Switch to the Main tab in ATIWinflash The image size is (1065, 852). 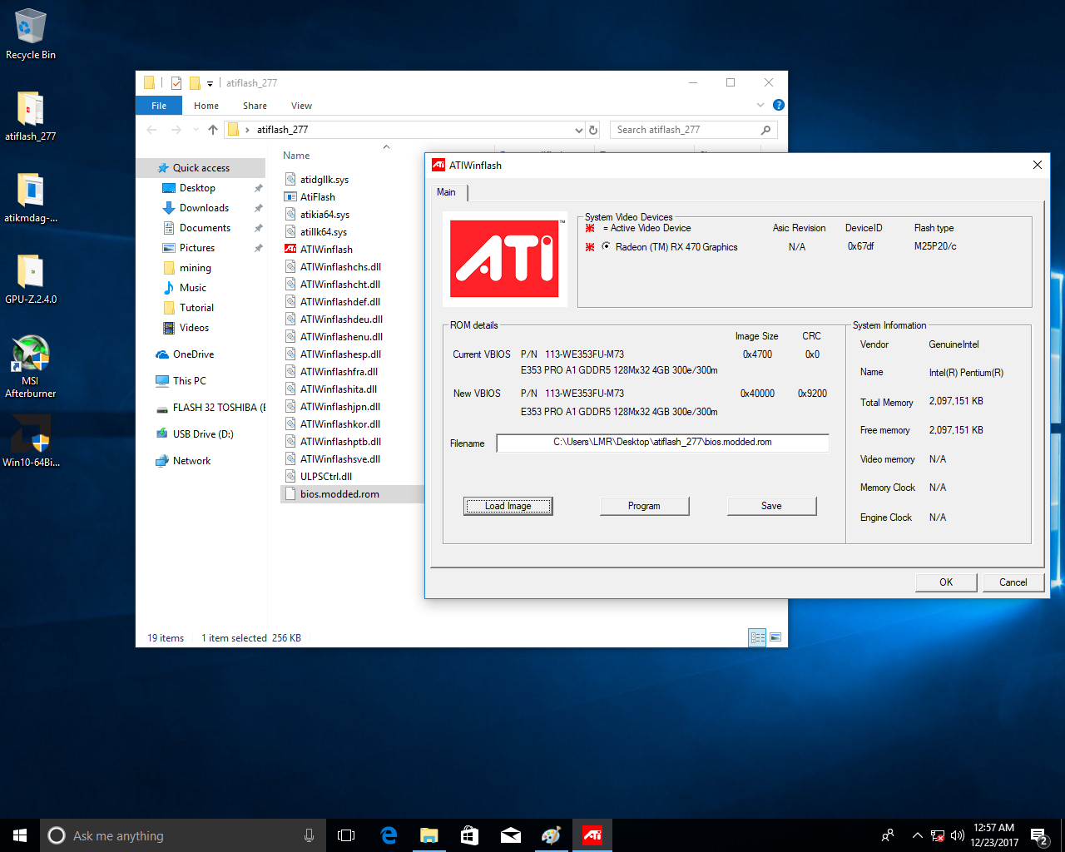point(447,192)
